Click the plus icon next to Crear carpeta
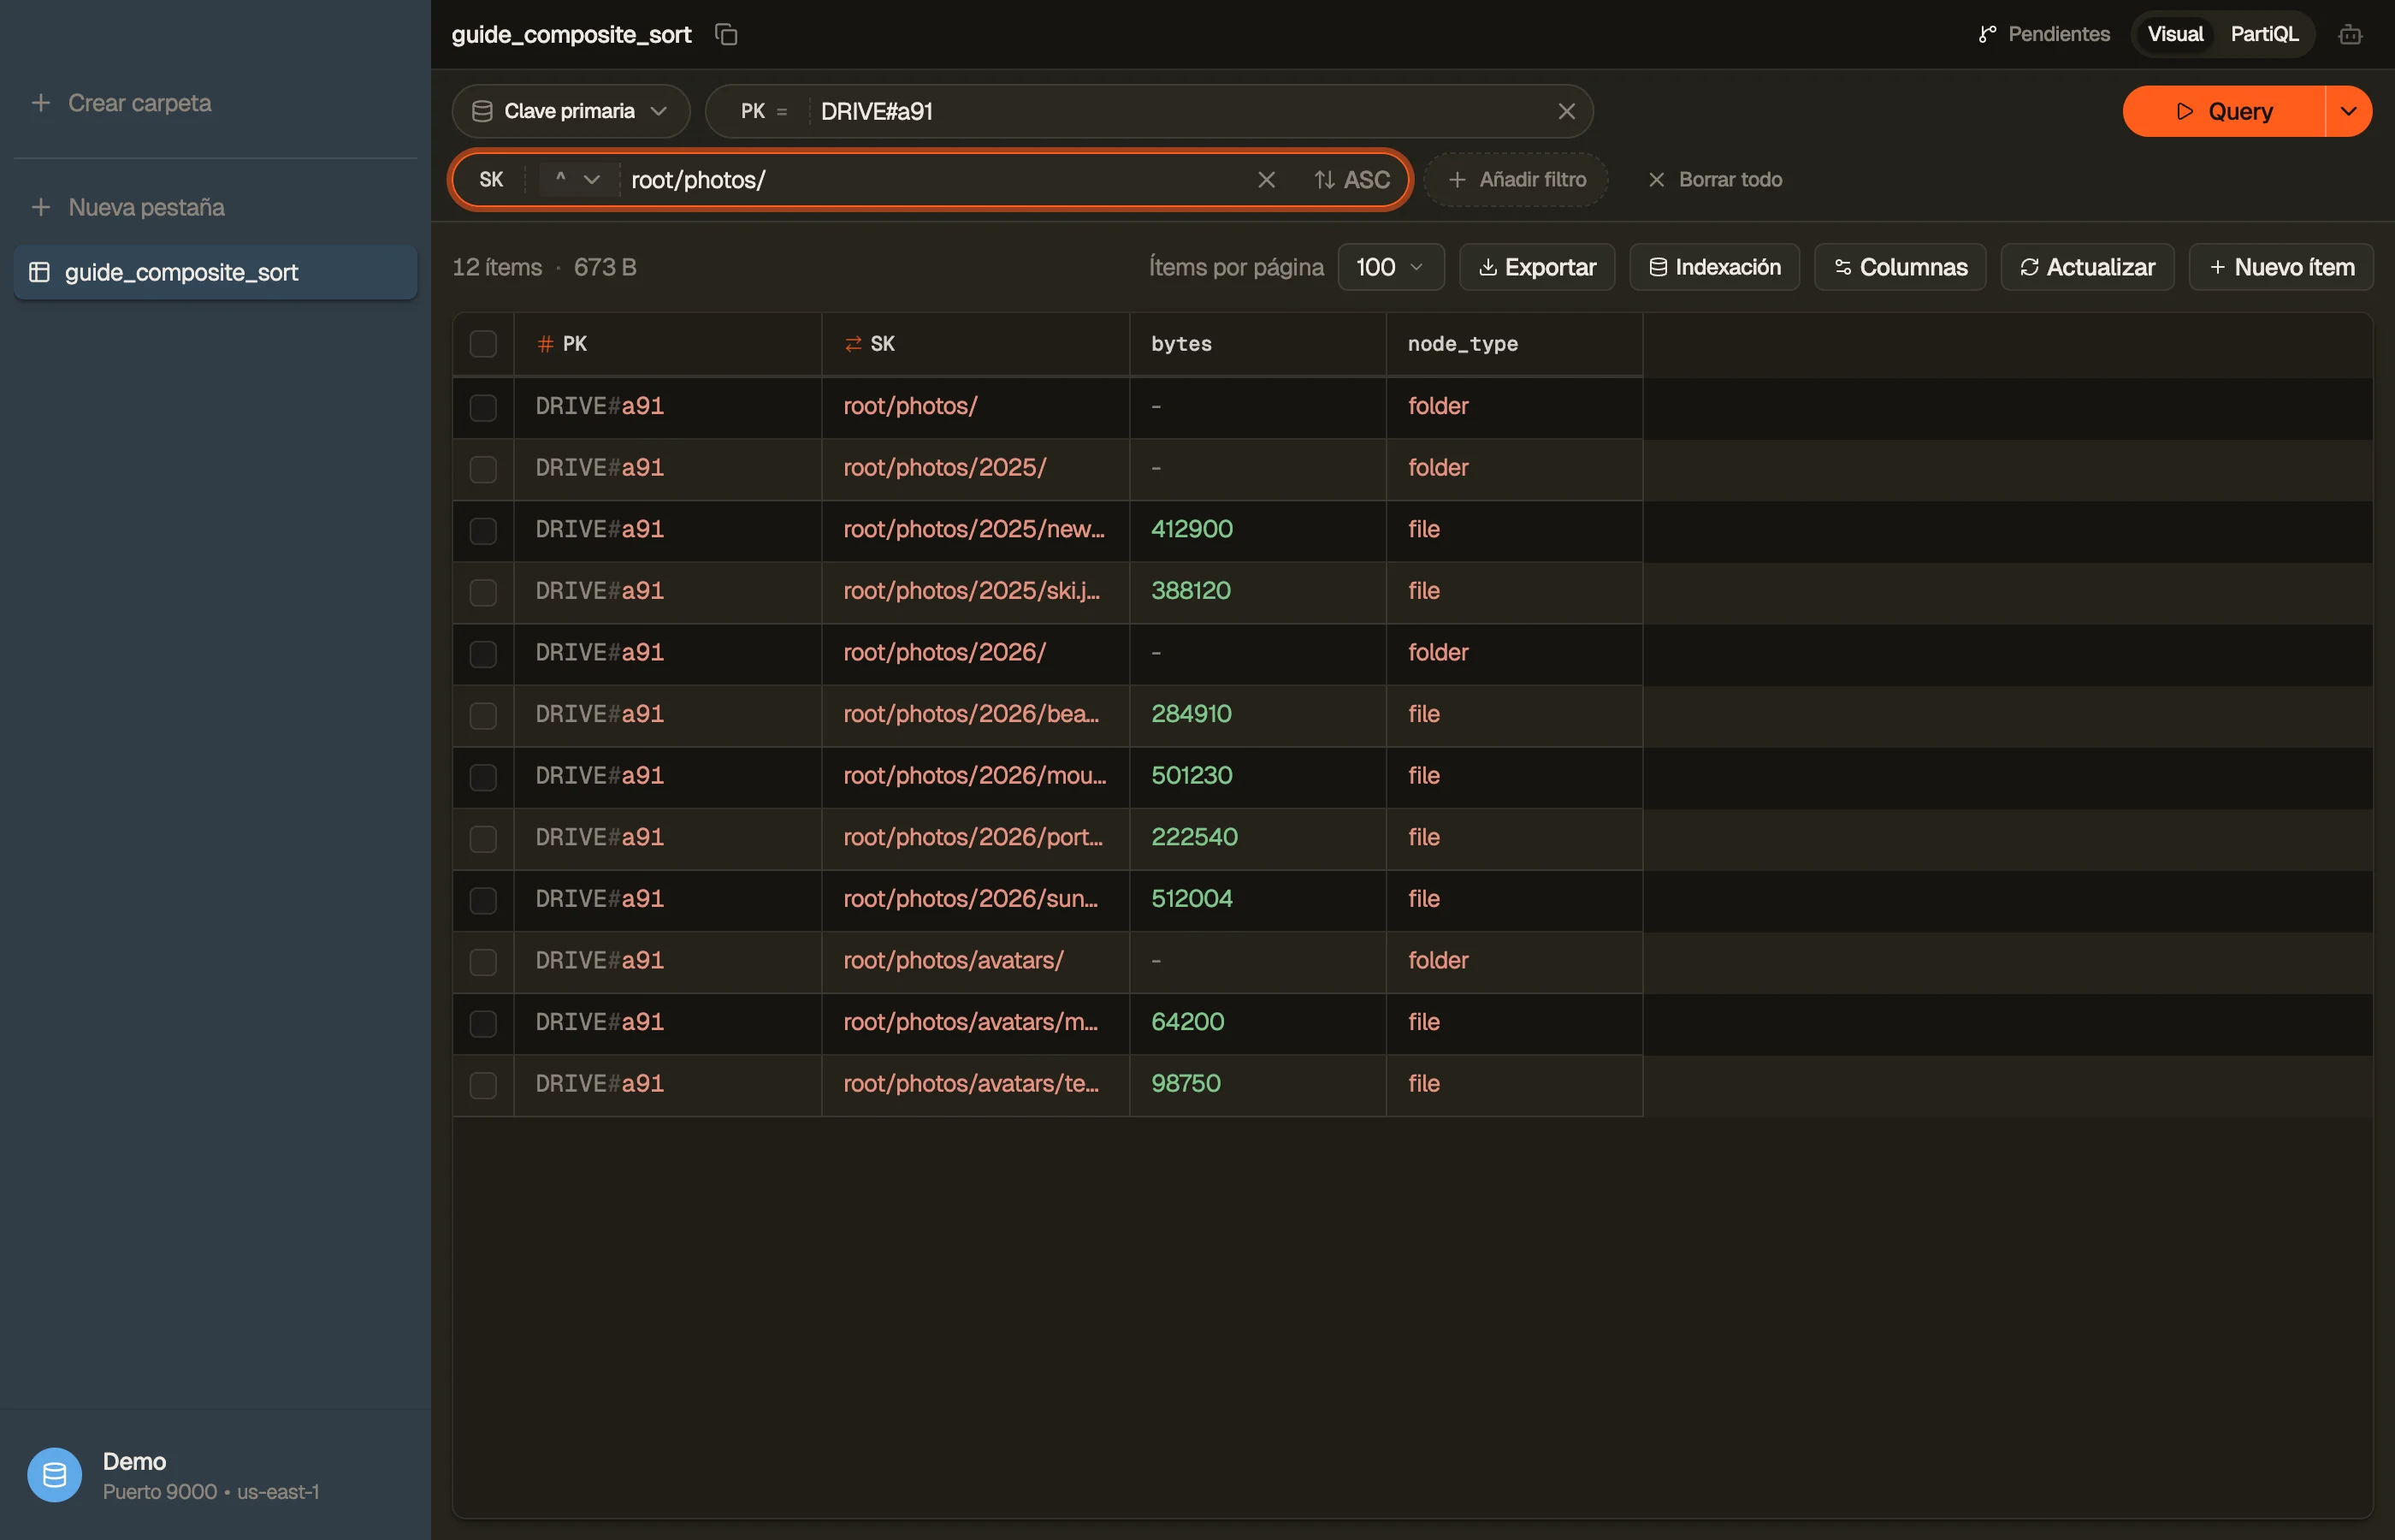 click(x=40, y=103)
